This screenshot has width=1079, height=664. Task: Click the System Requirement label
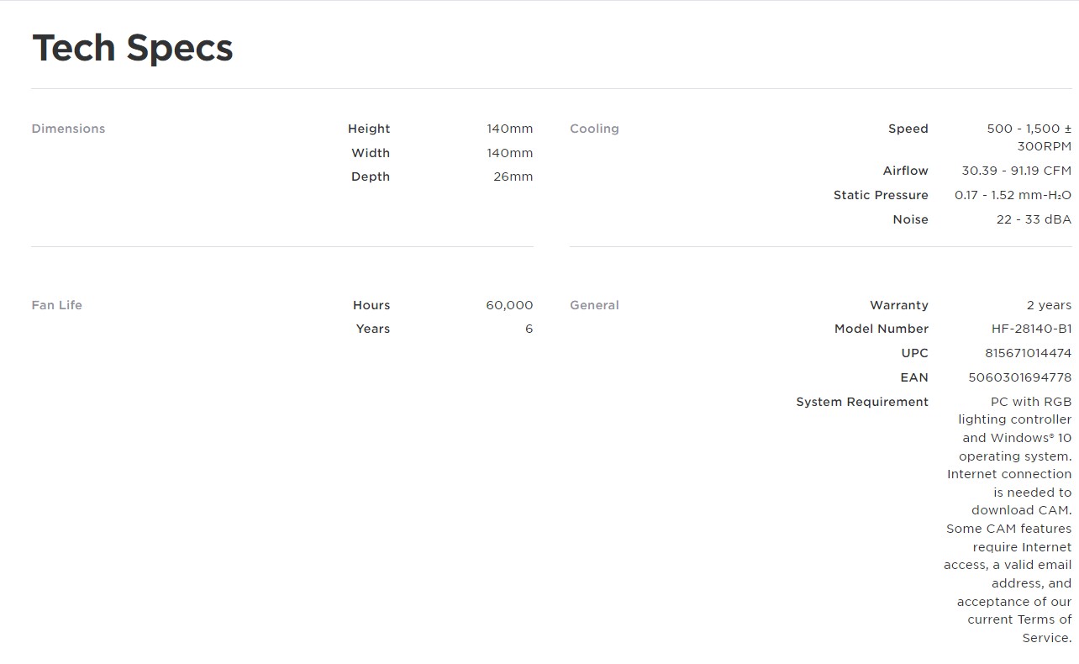[x=862, y=402]
